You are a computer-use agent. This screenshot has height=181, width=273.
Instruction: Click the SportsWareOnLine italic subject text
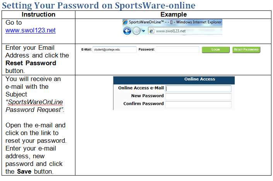(x=35, y=102)
